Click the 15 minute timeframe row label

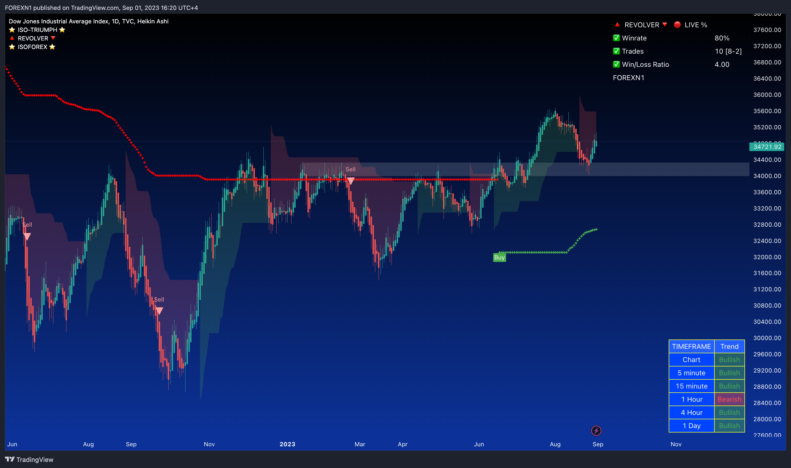(x=692, y=386)
